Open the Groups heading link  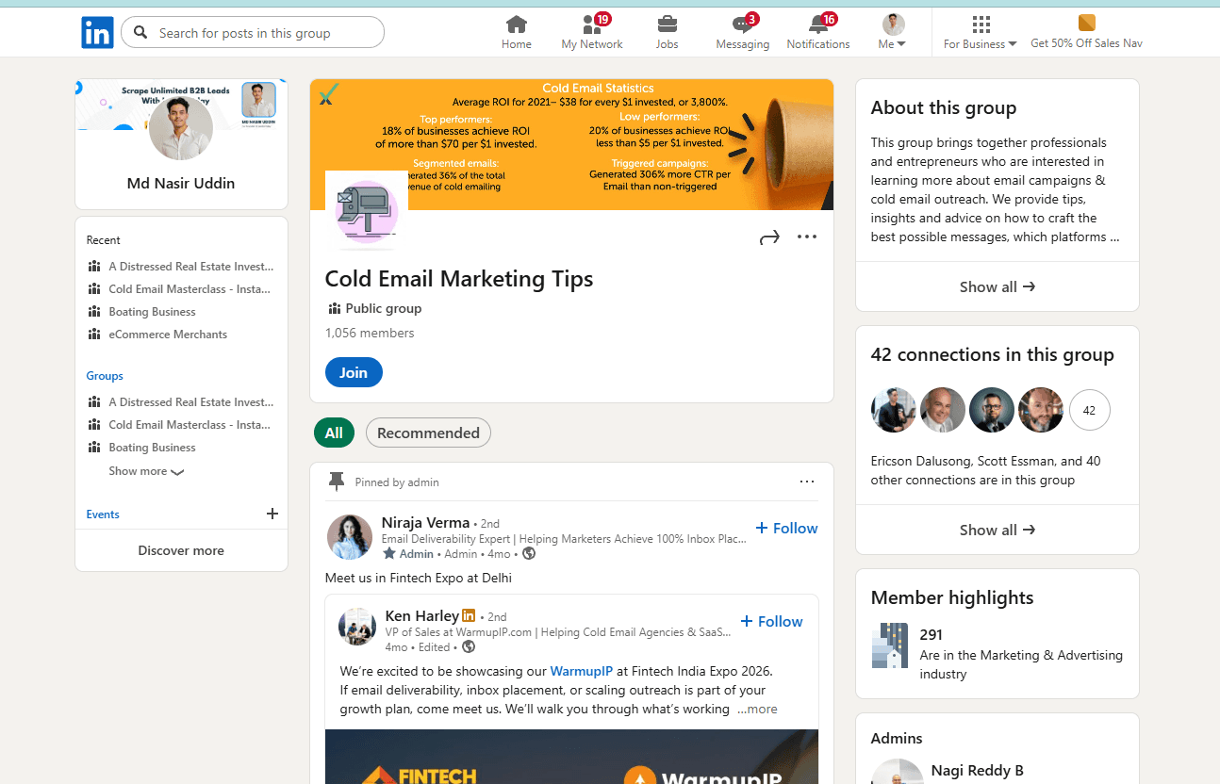pos(105,376)
